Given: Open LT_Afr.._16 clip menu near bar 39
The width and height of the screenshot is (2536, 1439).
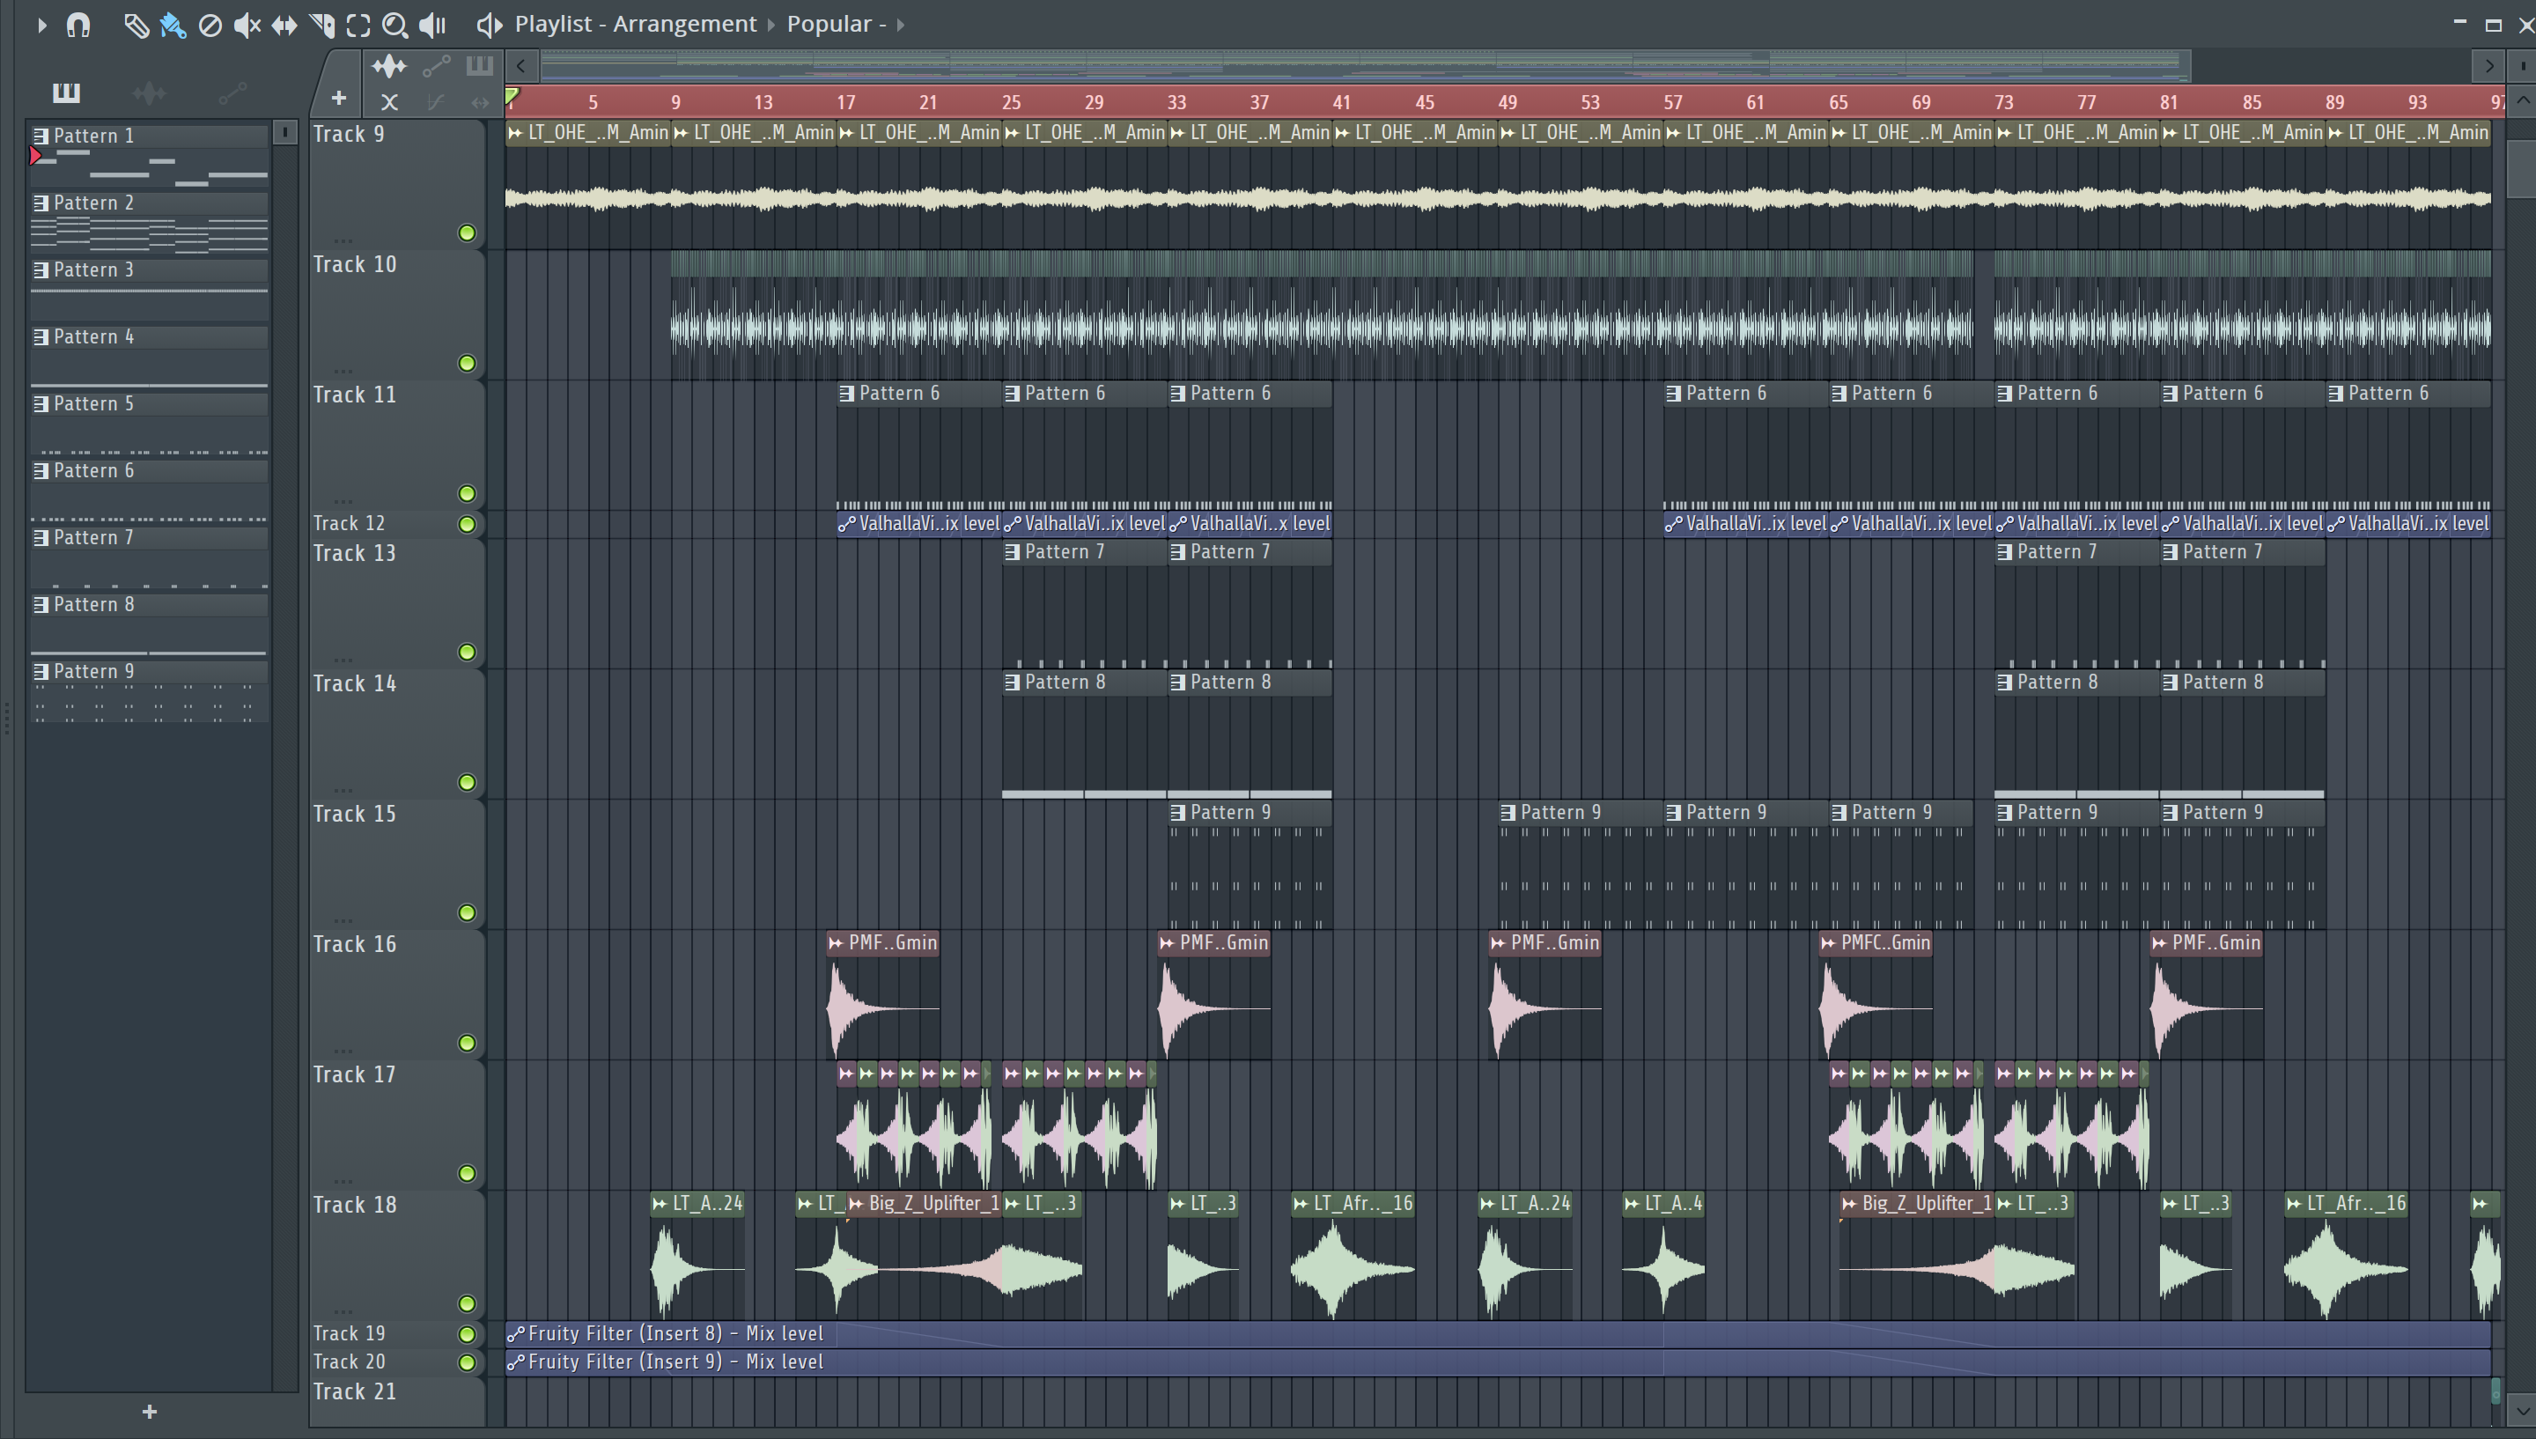Looking at the screenshot, I should coord(1301,1204).
